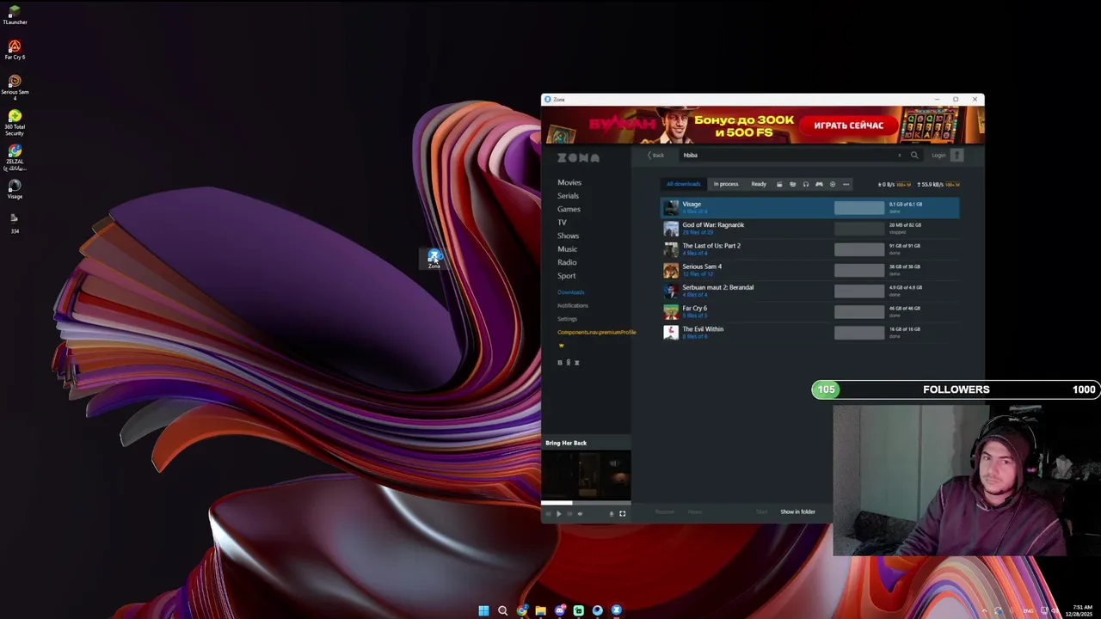The image size is (1101, 619).
Task: Filter downloads by sport ball icon
Action: coord(832,184)
